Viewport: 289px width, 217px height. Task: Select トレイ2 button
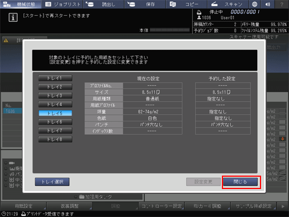click(55, 87)
